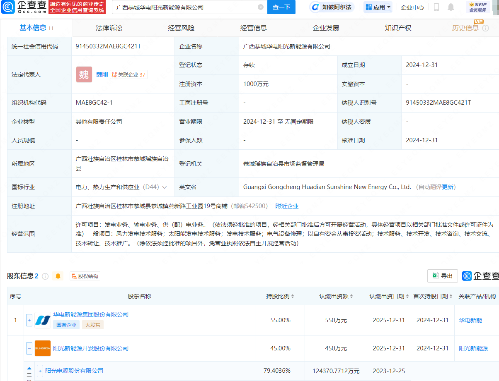Clear the search box with the X icon

click(x=260, y=7)
